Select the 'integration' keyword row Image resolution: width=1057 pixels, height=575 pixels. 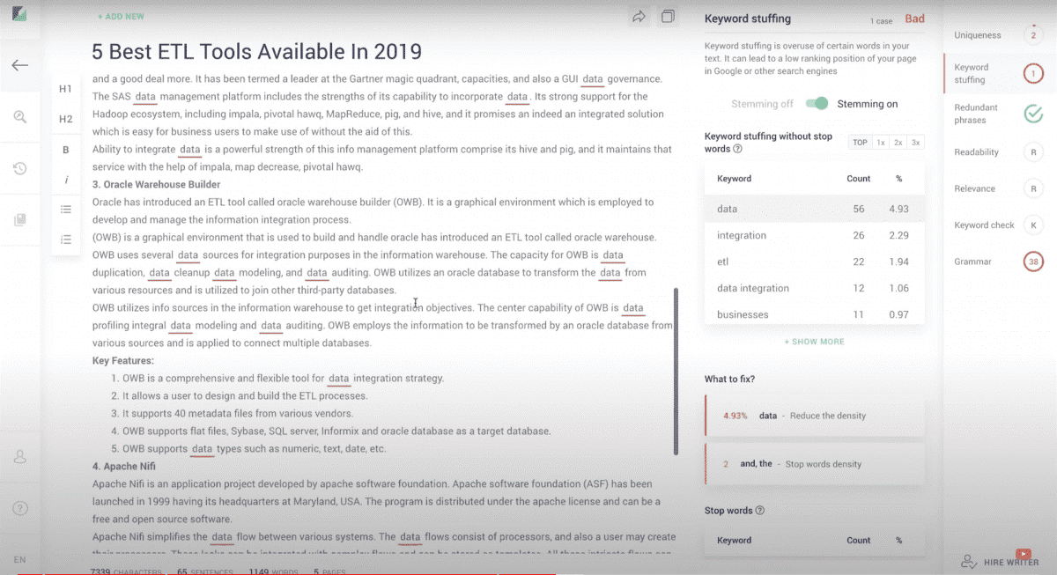click(x=815, y=235)
